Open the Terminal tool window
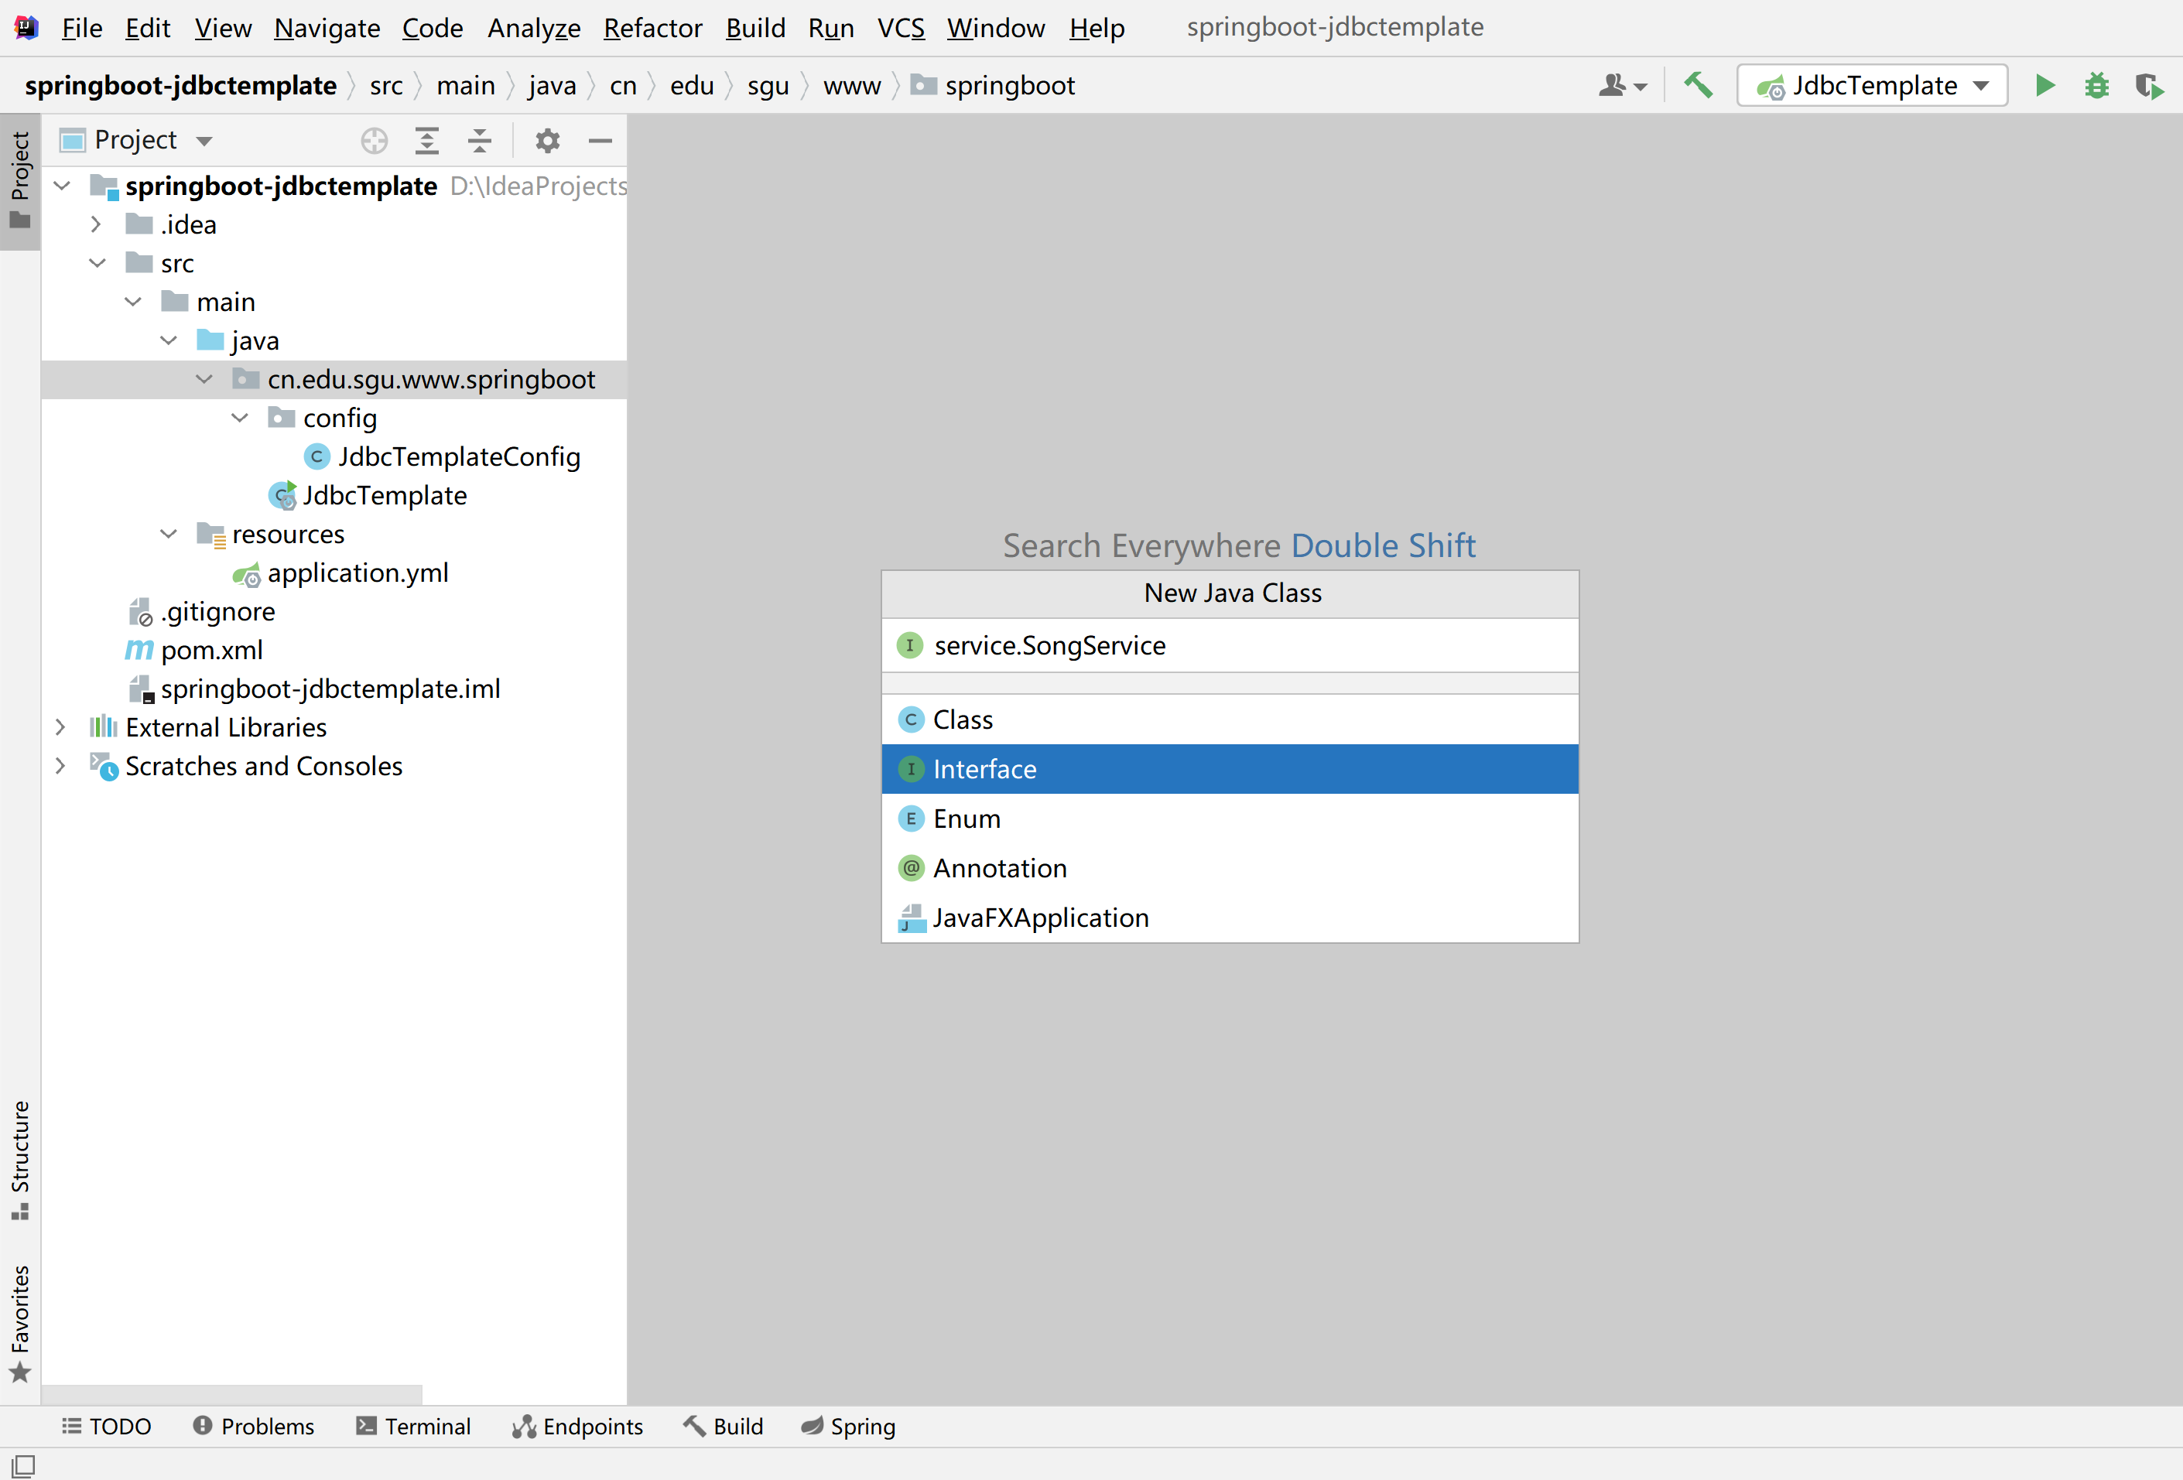Screen dimensions: 2183x1480 (413, 1426)
